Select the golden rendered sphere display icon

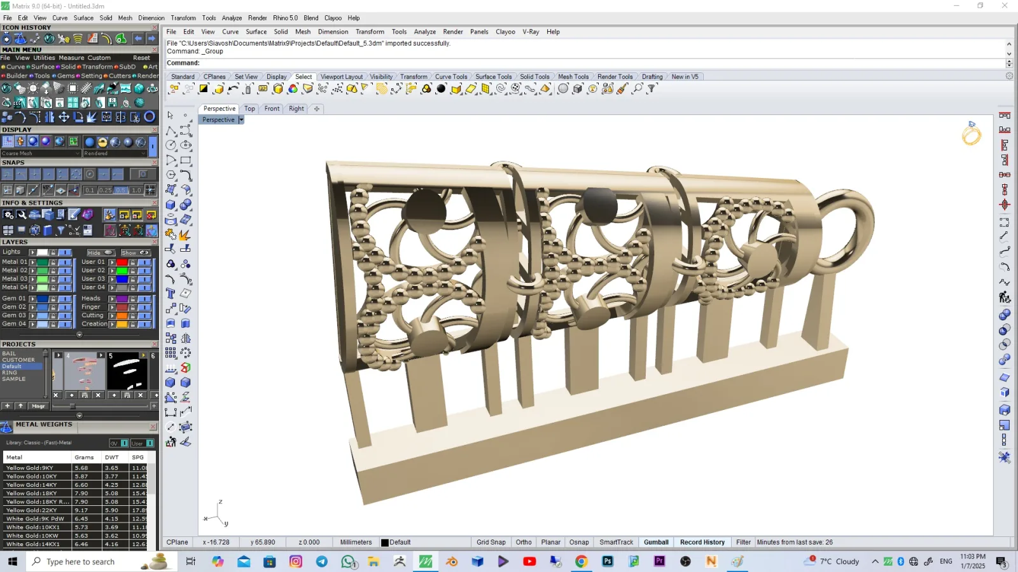click(x=102, y=142)
